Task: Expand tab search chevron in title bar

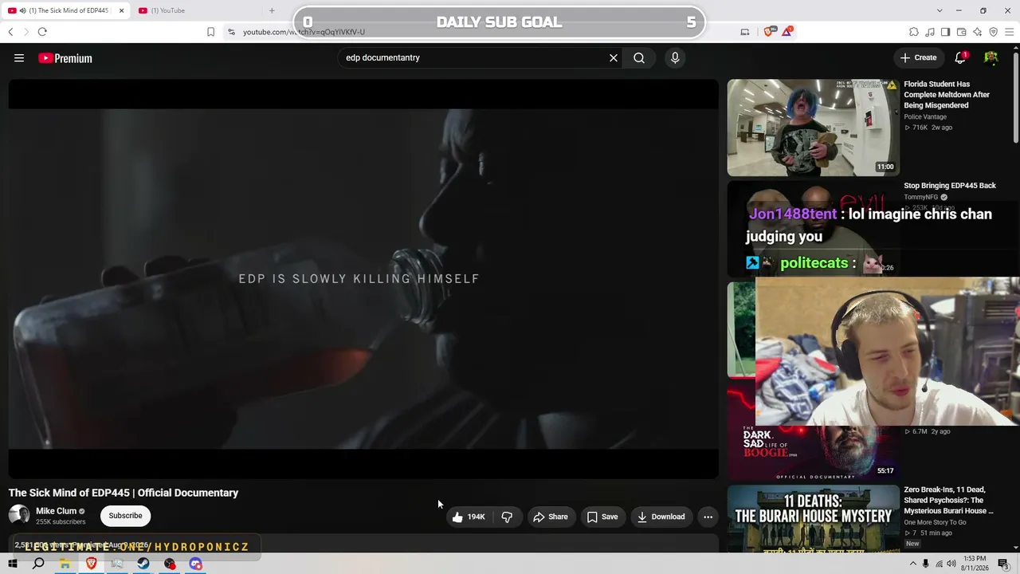Action: 940,10
